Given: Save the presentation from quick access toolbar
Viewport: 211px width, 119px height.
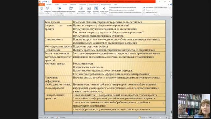Looking at the screenshot, I should pyautogui.click(x=43, y=2).
